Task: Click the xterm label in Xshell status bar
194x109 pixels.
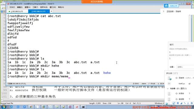Action: point(144,84)
